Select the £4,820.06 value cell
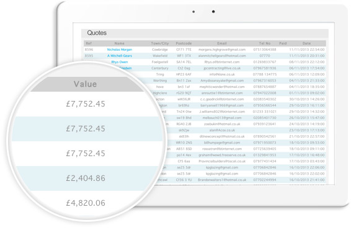351x228 pixels. tap(86, 203)
